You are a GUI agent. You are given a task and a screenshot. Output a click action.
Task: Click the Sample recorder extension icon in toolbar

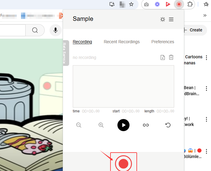(x=179, y=4)
